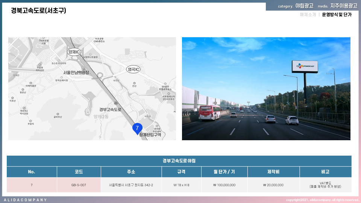Click the 야립광고 category label
Screen dimensions: 361x203
(x=304, y=6)
